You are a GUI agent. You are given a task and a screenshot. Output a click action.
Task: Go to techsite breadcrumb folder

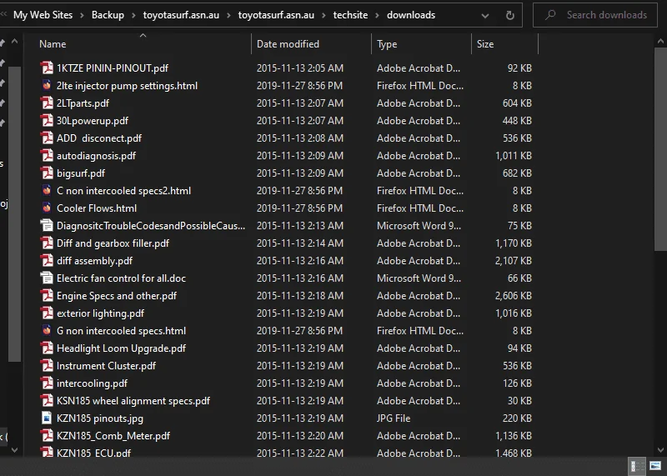pyautogui.click(x=350, y=15)
